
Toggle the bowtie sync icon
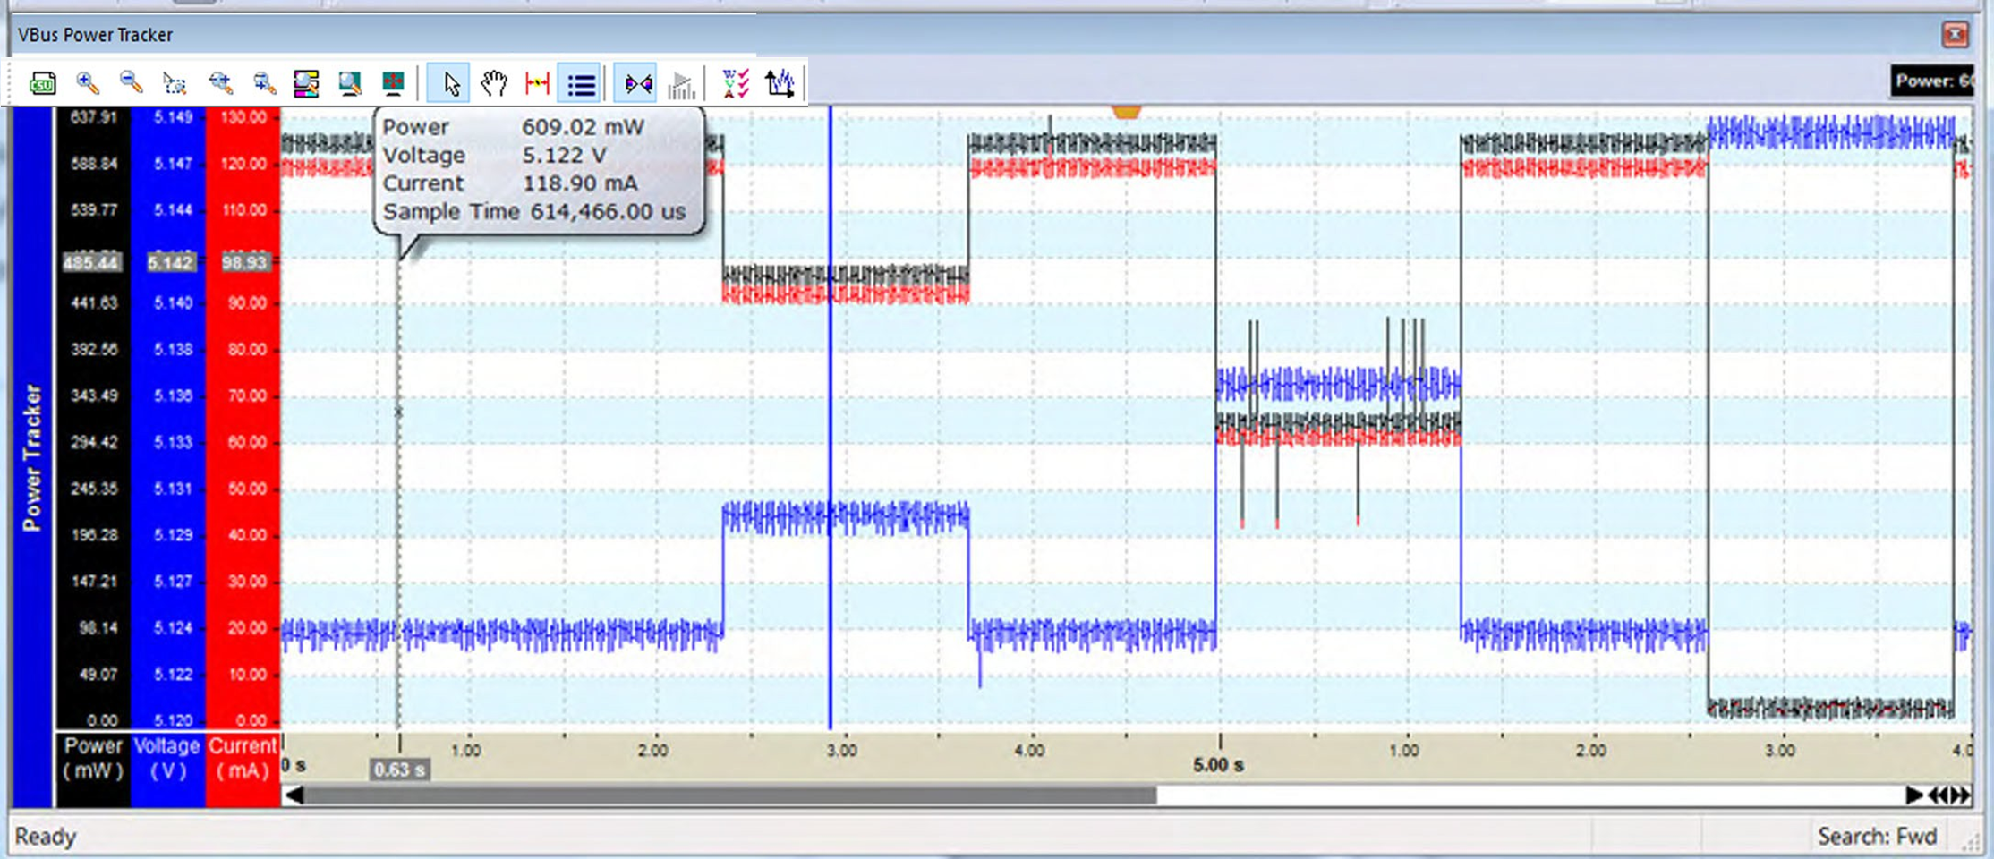tap(636, 84)
